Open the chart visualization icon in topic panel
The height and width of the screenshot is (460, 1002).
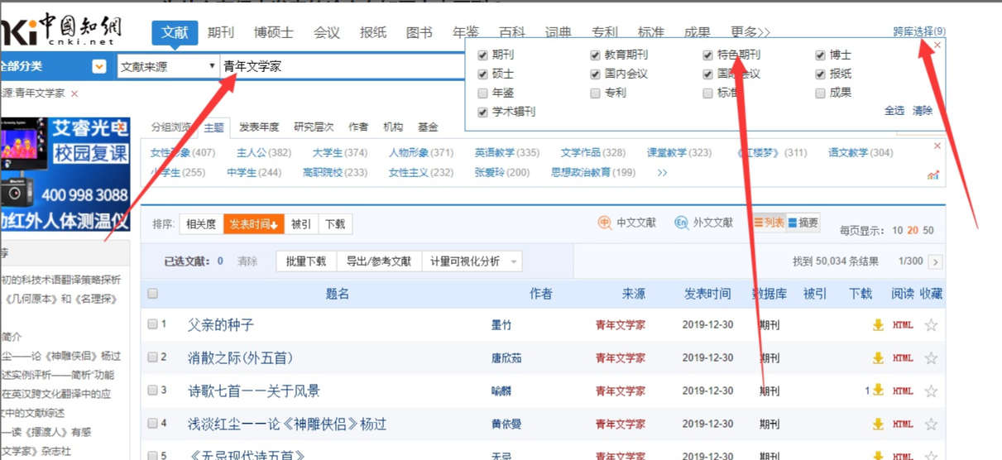point(933,175)
